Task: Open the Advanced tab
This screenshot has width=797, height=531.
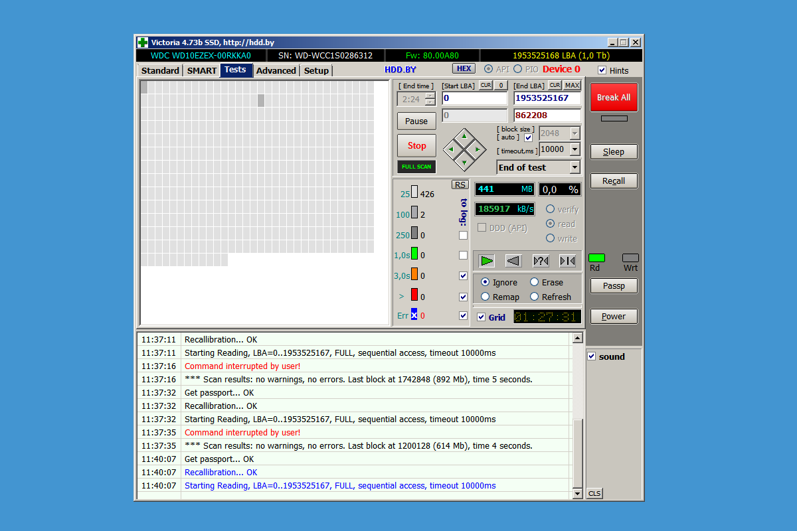Action: tap(276, 70)
